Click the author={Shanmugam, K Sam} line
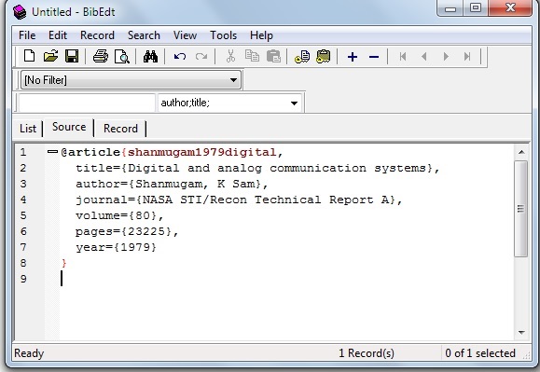 [172, 184]
